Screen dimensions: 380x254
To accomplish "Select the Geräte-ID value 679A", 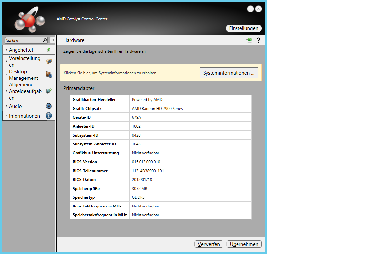I will (x=136, y=117).
